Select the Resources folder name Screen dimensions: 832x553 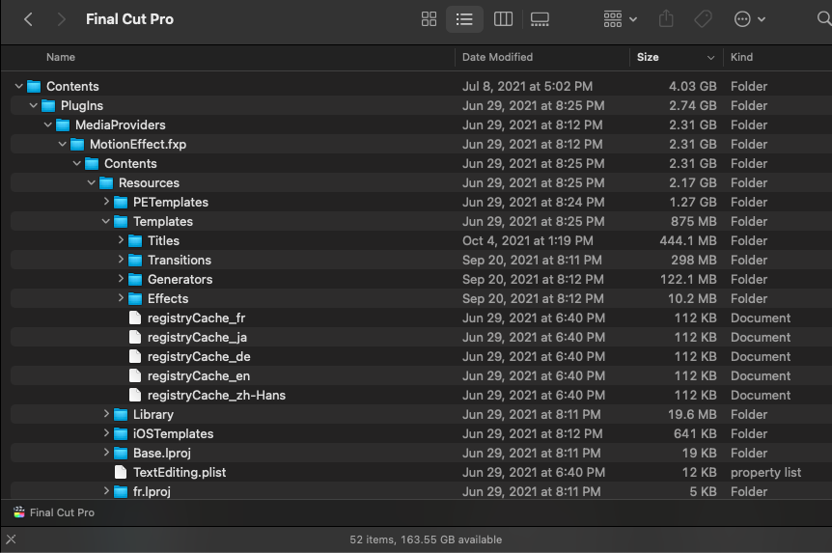(x=149, y=182)
